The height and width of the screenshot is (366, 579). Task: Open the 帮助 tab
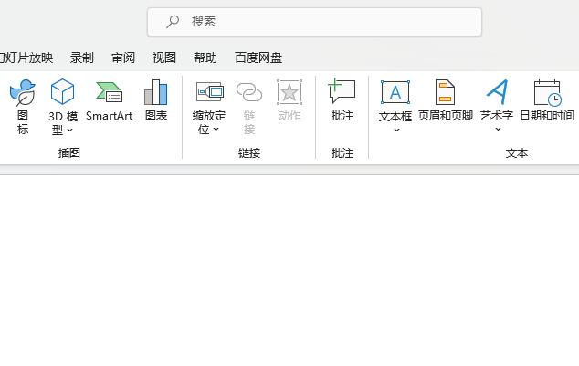tap(205, 58)
